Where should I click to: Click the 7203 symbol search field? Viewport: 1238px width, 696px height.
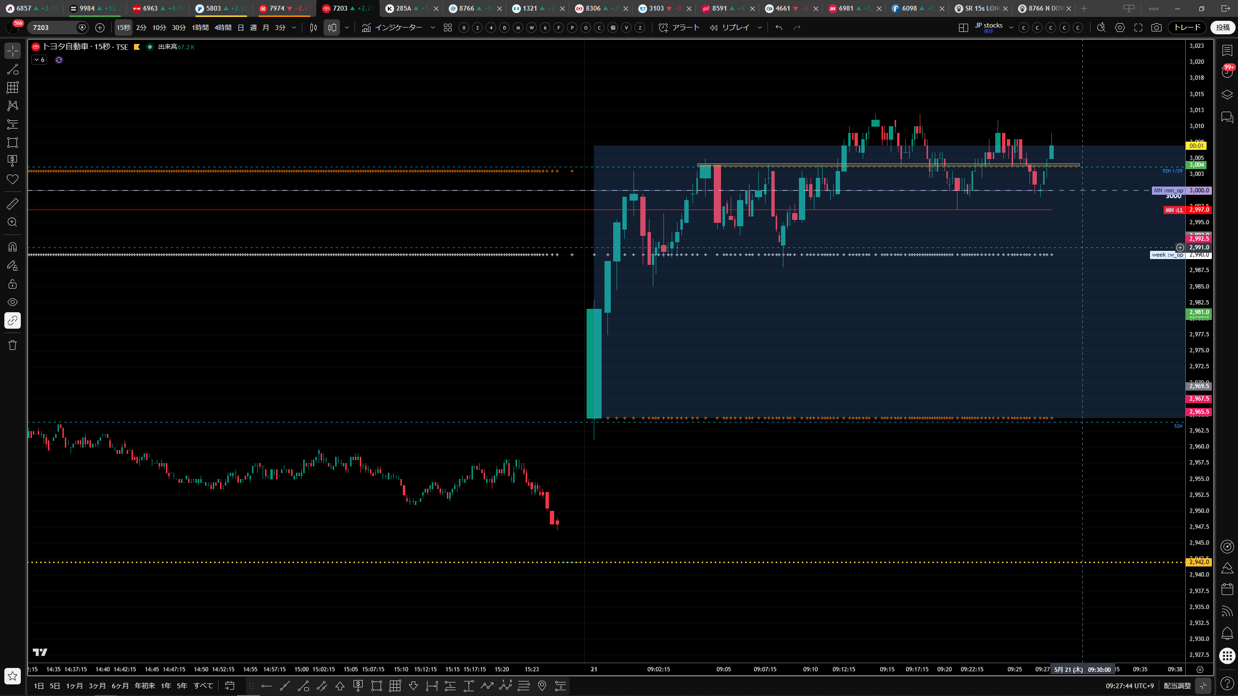pos(53,28)
